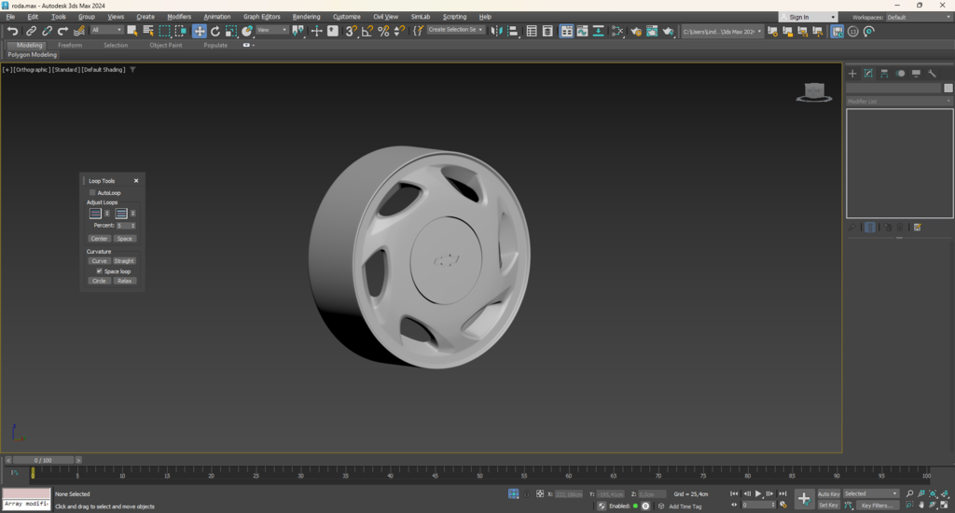Click the Play Animation button

758,493
